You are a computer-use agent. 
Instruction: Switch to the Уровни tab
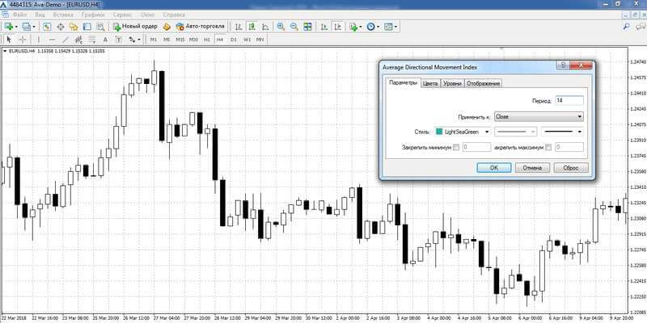(x=452, y=84)
